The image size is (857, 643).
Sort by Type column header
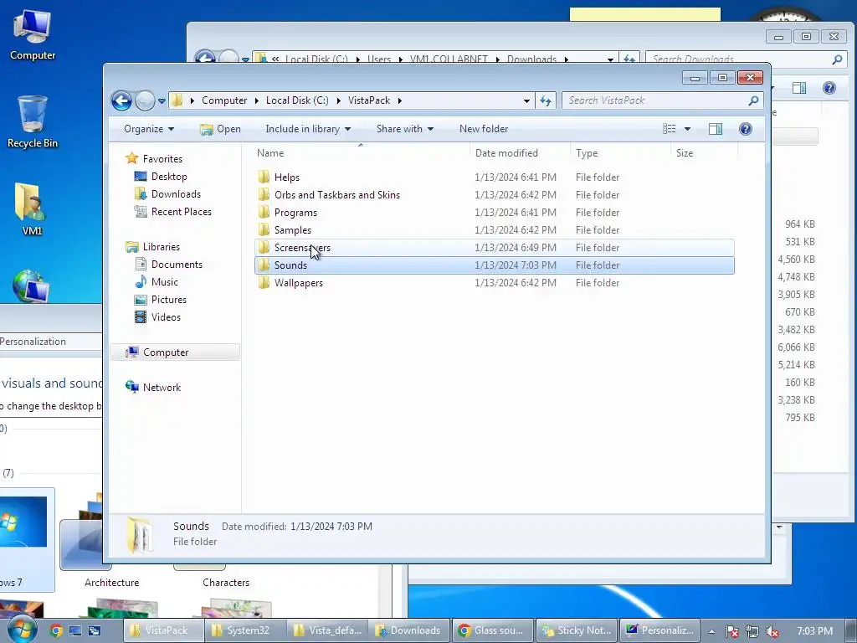(x=620, y=153)
